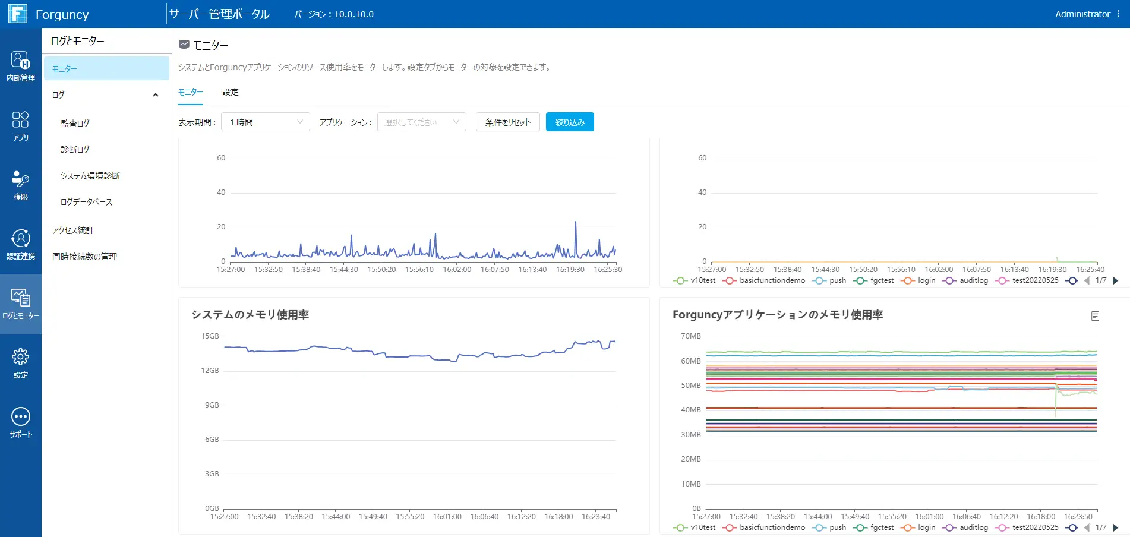This screenshot has width=1130, height=537.
Task: Open the アプリケーション selection dropdown
Action: pyautogui.click(x=421, y=122)
